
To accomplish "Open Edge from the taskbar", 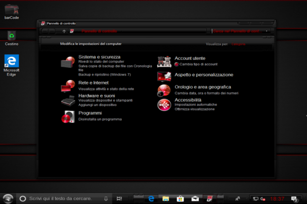I will 151,199.
